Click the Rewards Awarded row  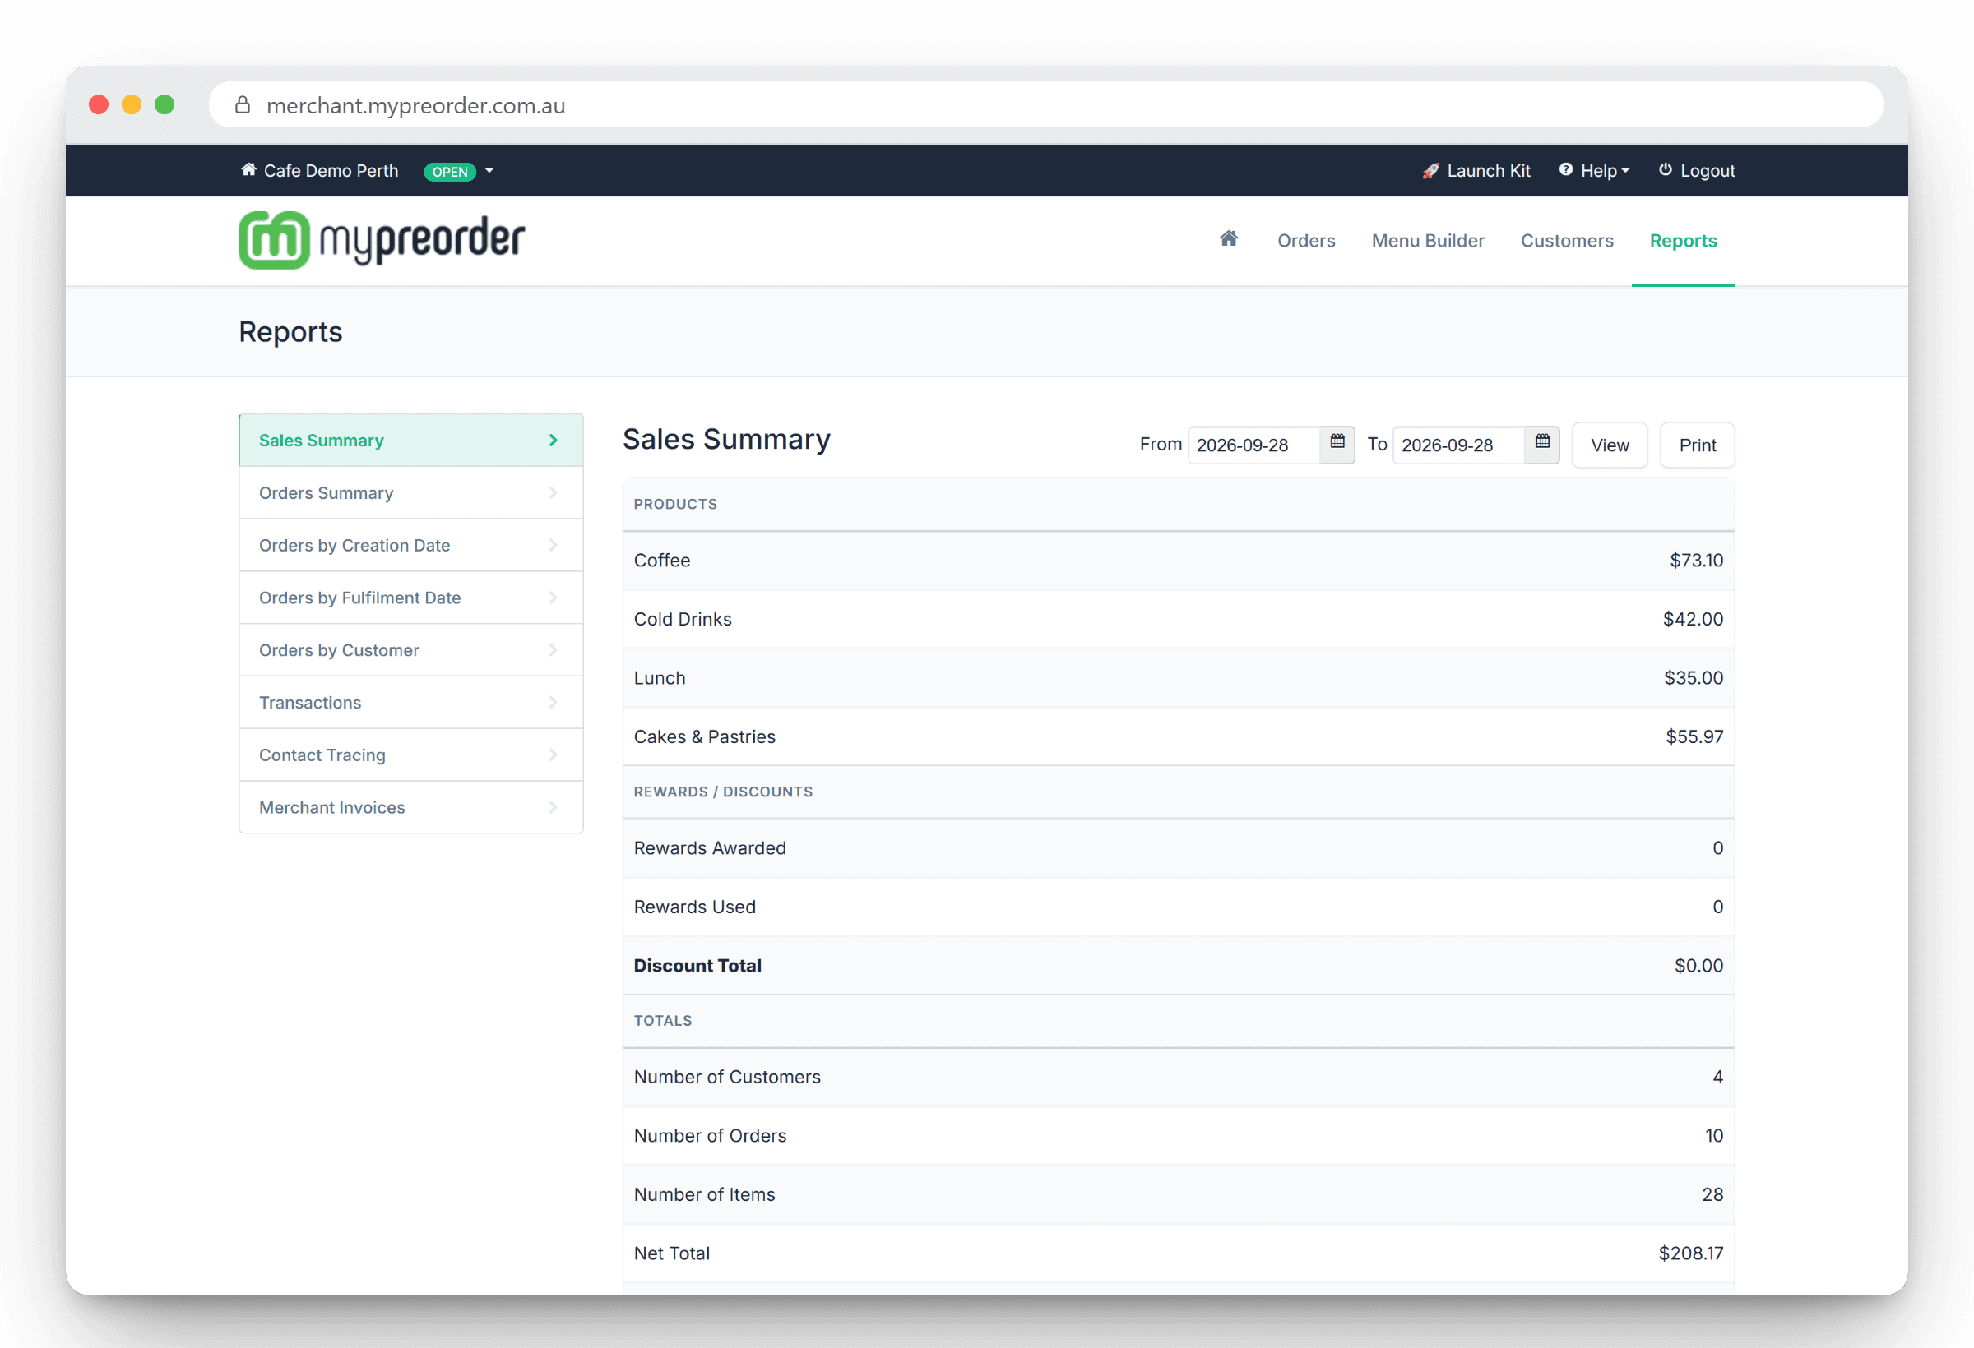(1178, 848)
